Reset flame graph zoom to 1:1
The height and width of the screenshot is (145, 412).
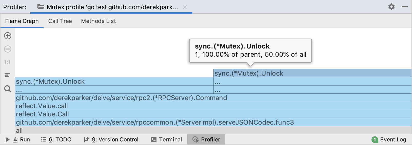pos(8,62)
